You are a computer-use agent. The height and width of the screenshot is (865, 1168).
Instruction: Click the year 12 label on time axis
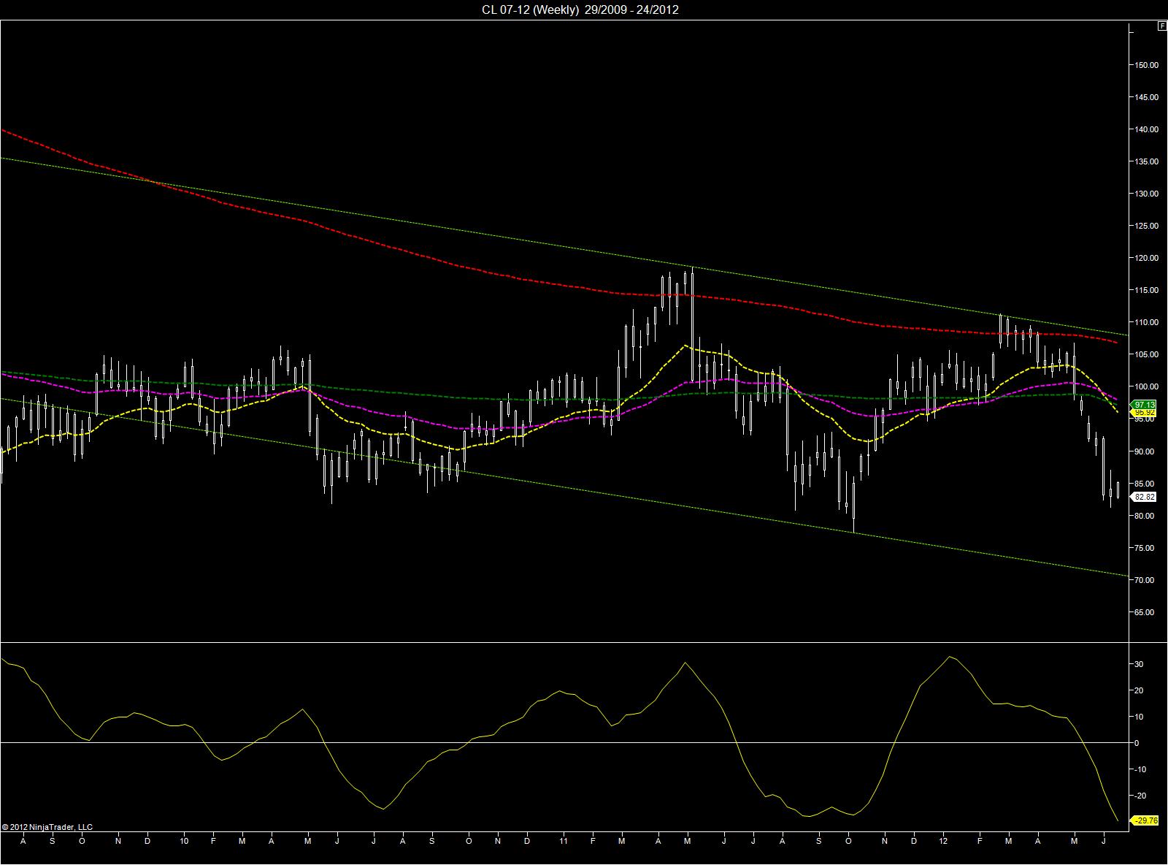944,841
